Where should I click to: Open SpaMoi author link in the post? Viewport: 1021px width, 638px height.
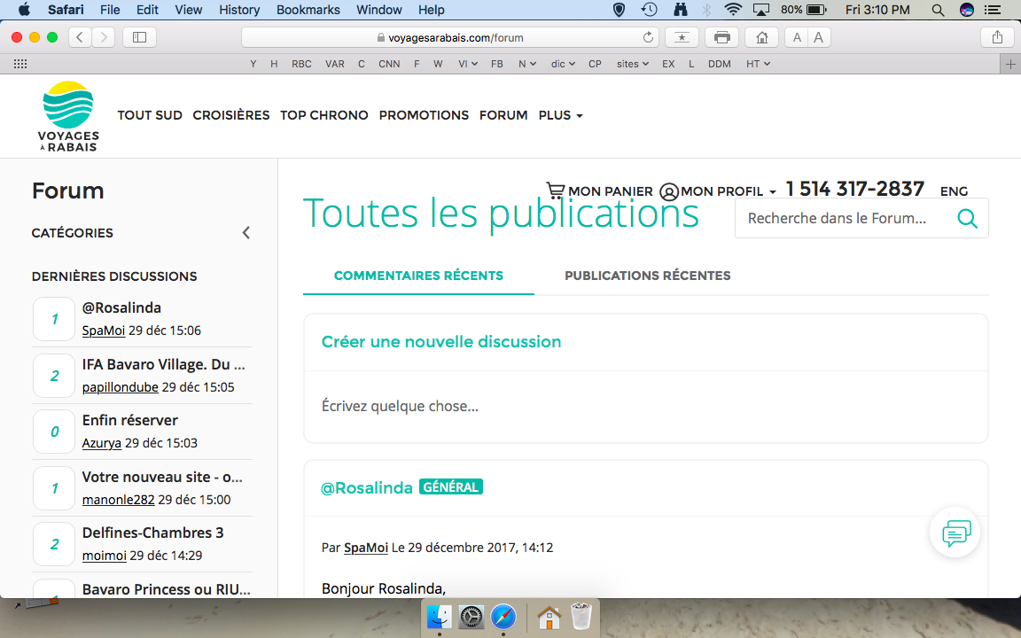click(x=365, y=548)
